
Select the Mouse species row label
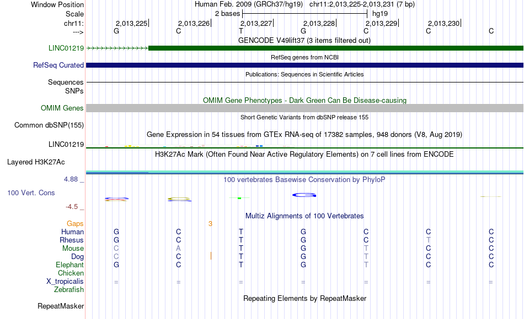click(x=73, y=249)
